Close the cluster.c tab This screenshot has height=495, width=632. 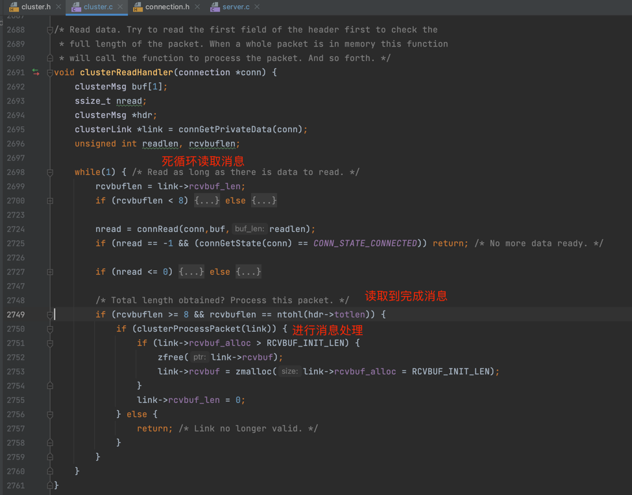120,7
